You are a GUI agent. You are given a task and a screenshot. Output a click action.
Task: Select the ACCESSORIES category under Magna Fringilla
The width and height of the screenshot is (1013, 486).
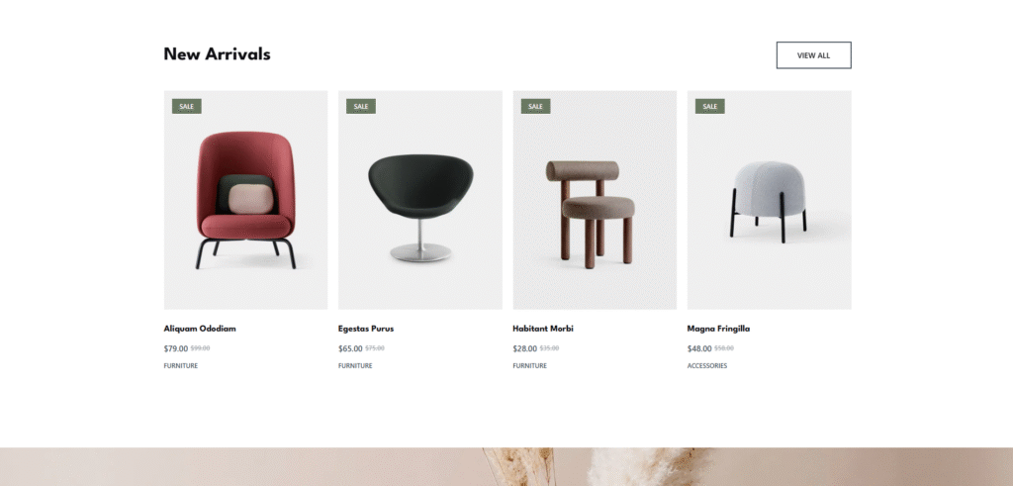pos(707,366)
